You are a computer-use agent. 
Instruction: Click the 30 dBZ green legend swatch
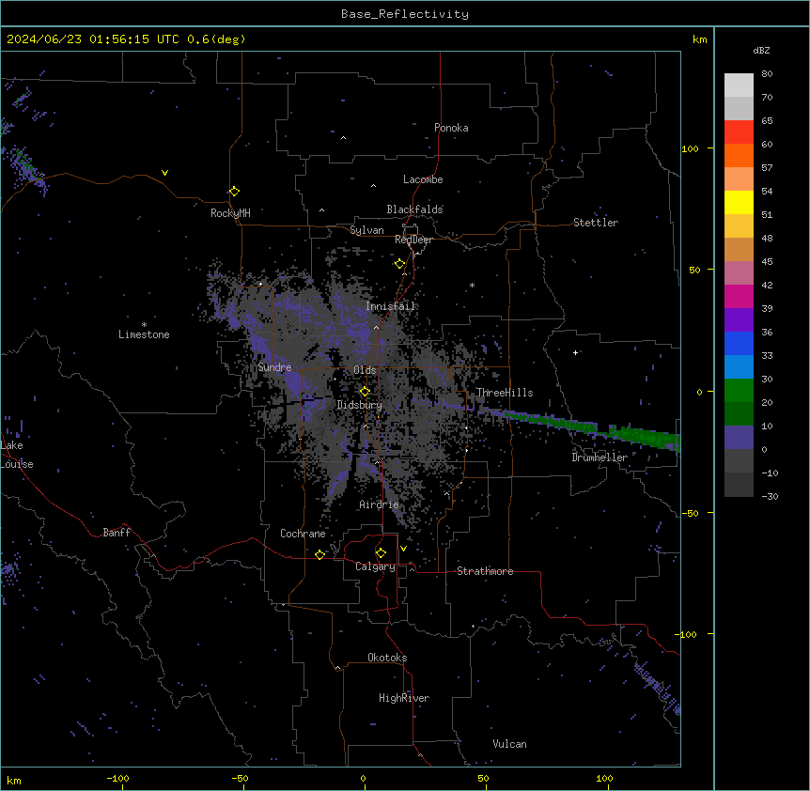pos(739,391)
